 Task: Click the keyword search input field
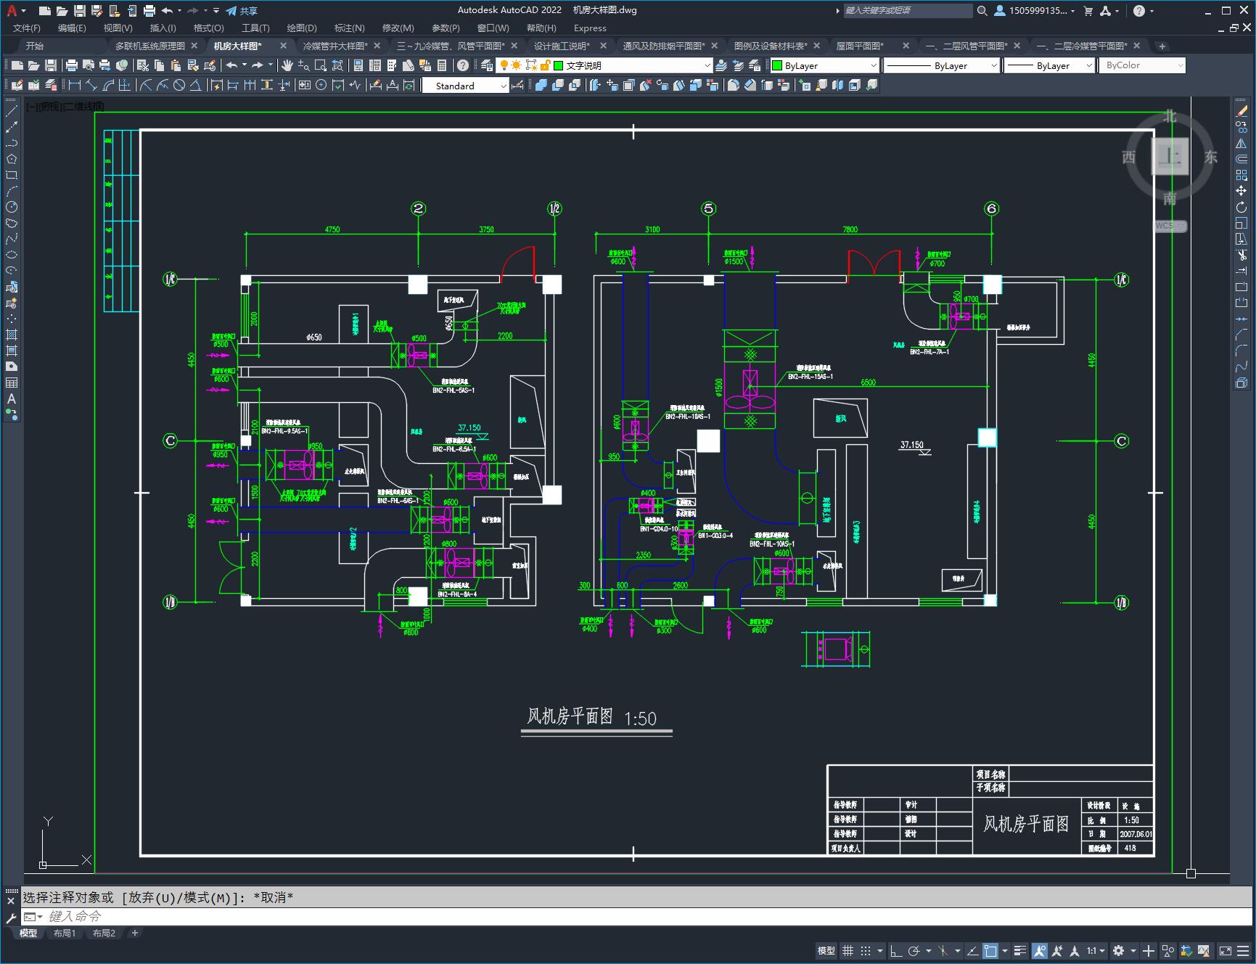(907, 11)
